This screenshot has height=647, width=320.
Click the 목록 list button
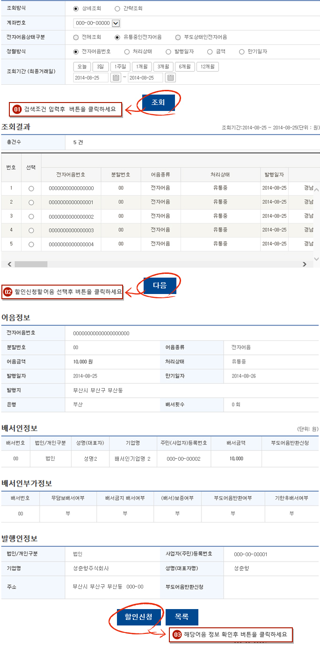[x=182, y=617]
